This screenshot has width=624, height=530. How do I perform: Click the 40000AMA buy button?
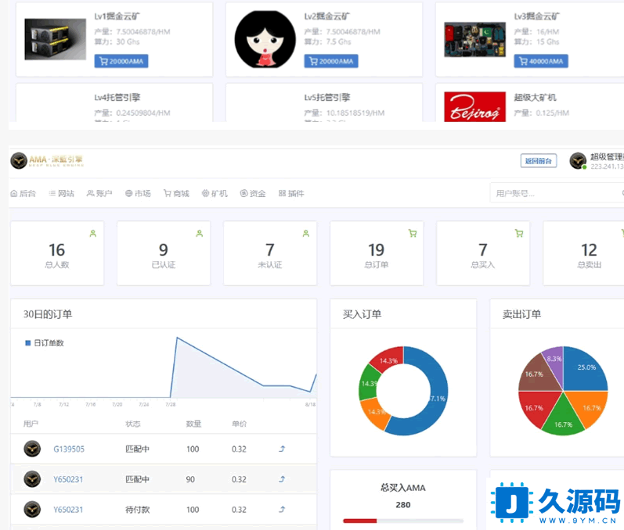tap(541, 61)
